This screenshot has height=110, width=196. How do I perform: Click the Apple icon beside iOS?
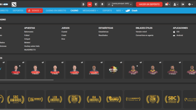click(x=174, y=32)
